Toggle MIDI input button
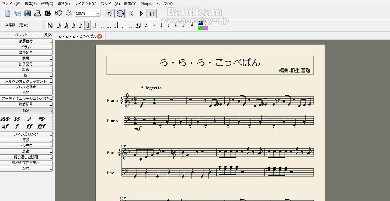390x201 pixels. [120, 13]
